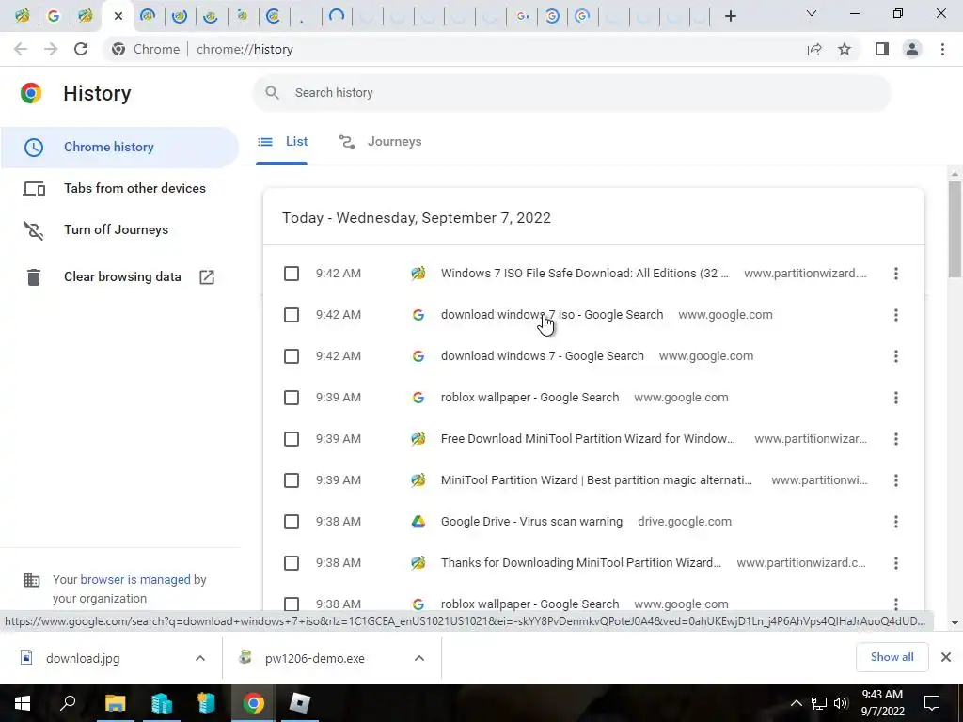Image resolution: width=963 pixels, height=722 pixels.
Task: Open a new tab with the plus button
Action: tap(730, 16)
